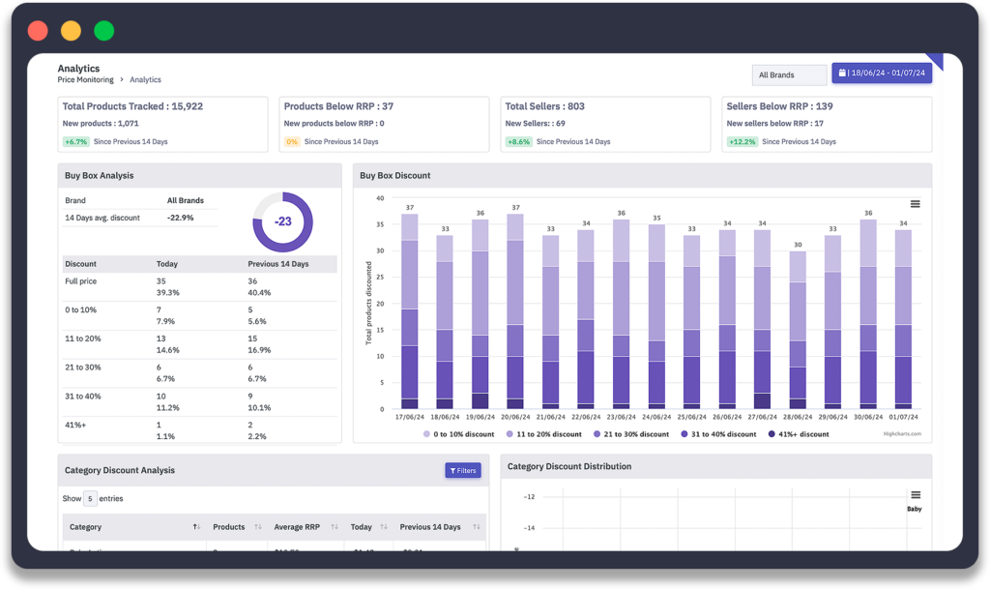Click the +12.2% green badge
990x589 pixels.
(x=742, y=141)
